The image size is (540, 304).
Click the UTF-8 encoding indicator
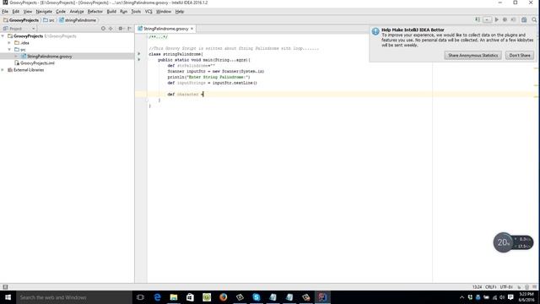coord(506,287)
